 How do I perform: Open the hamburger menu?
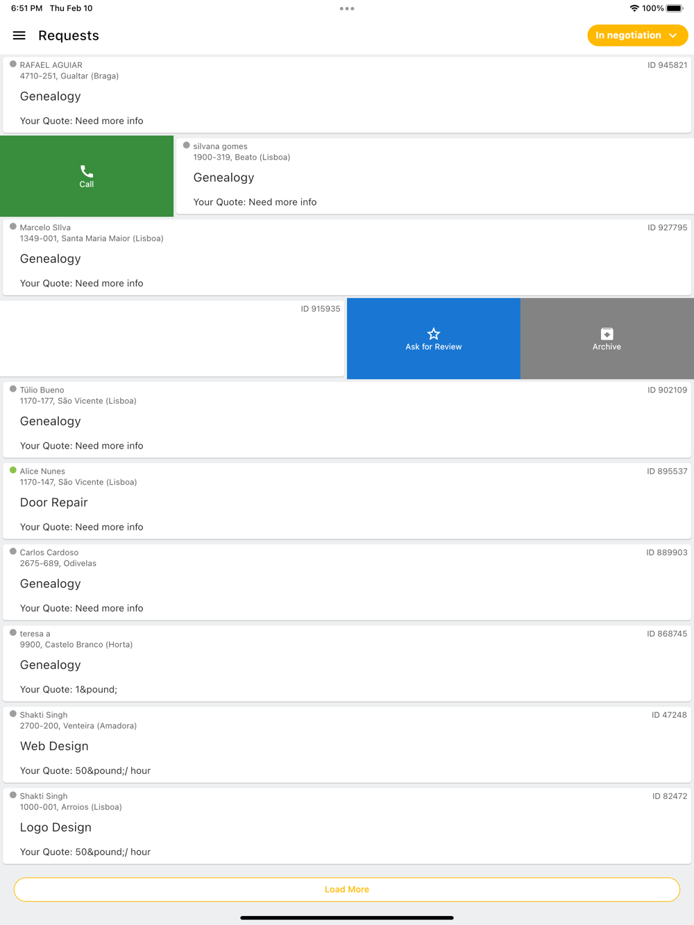(x=19, y=35)
